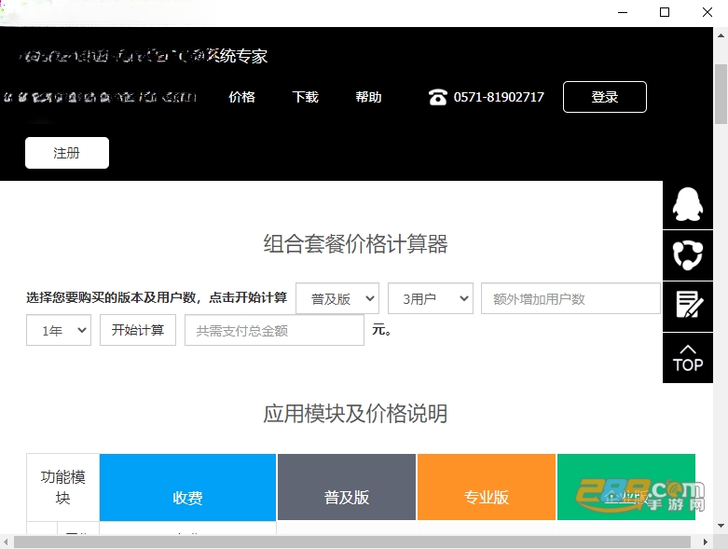Click the telephone icon beside the phone number
This screenshot has width=728, height=549.
coord(437,97)
